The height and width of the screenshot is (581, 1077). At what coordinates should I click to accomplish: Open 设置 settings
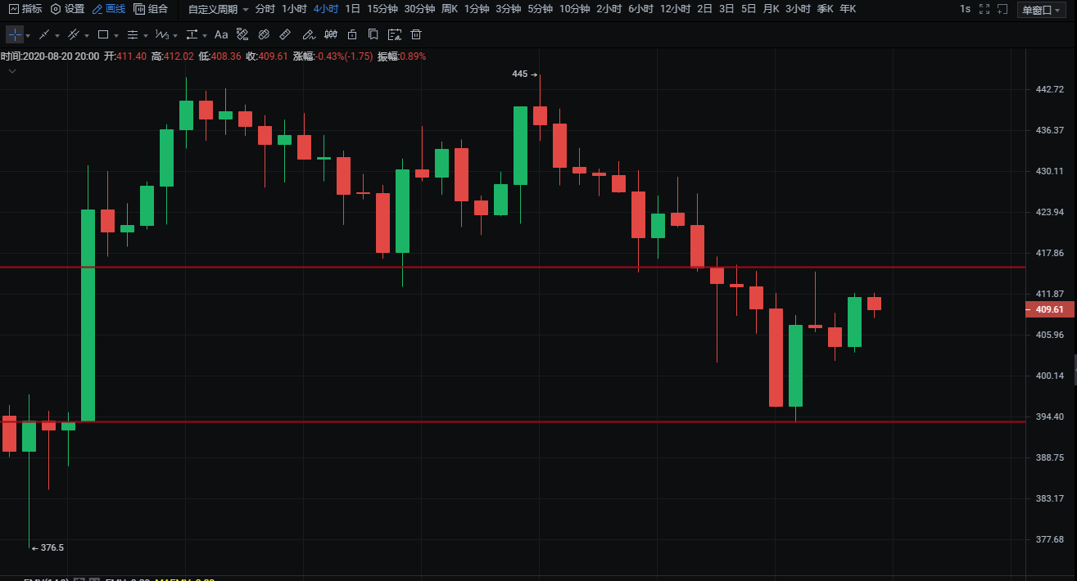pos(67,9)
